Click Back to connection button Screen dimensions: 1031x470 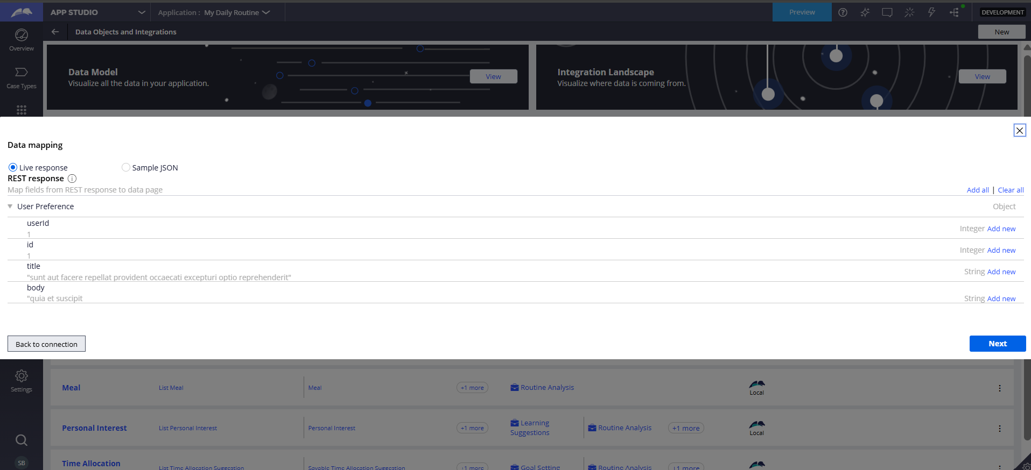46,344
